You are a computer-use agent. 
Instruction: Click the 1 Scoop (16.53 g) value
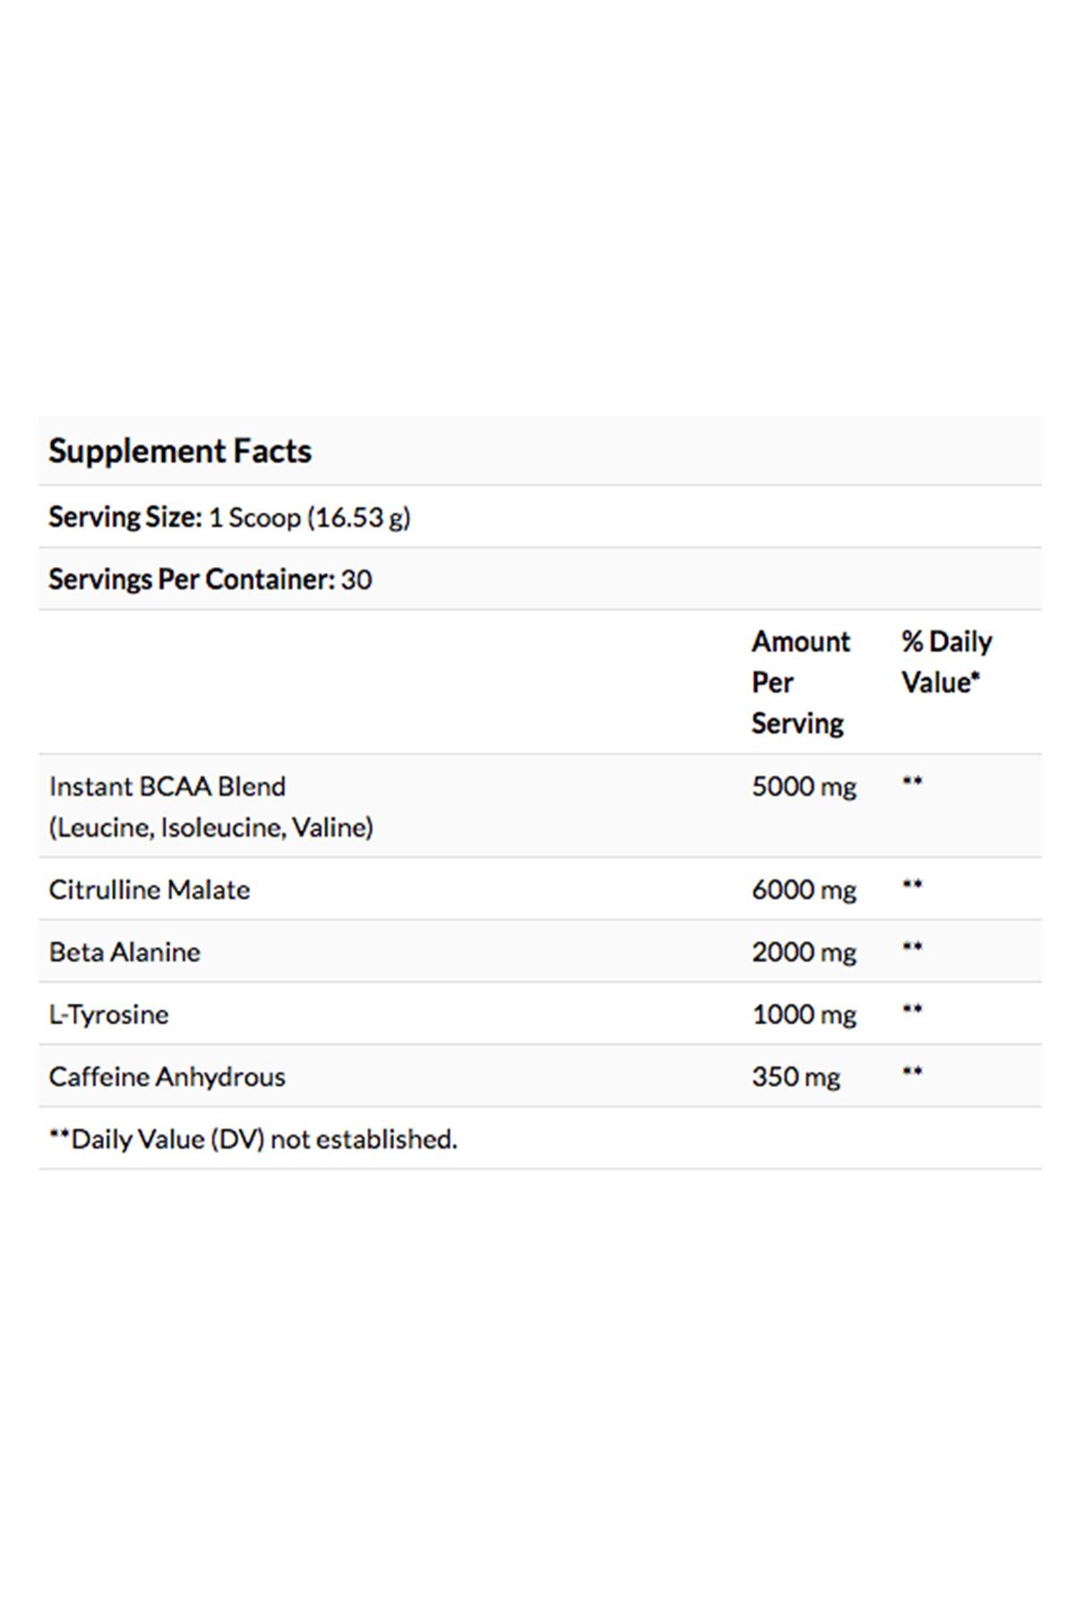point(309,518)
